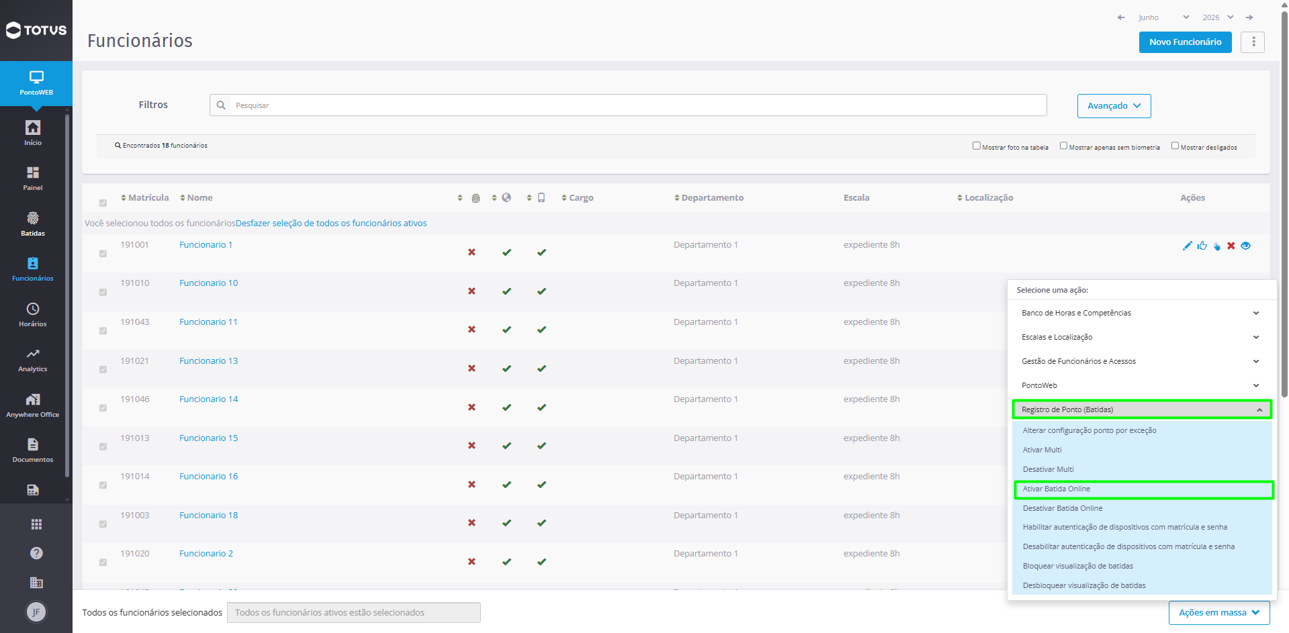The height and width of the screenshot is (633, 1289).
Task: Expand Escalas e Localização section
Action: (x=1142, y=337)
